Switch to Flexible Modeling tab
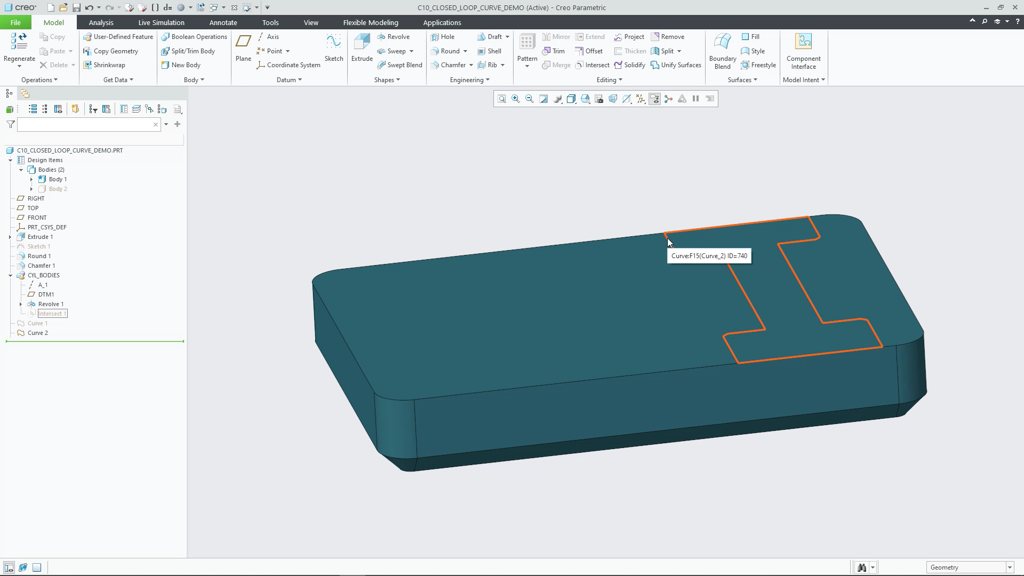This screenshot has height=576, width=1024. tap(371, 22)
